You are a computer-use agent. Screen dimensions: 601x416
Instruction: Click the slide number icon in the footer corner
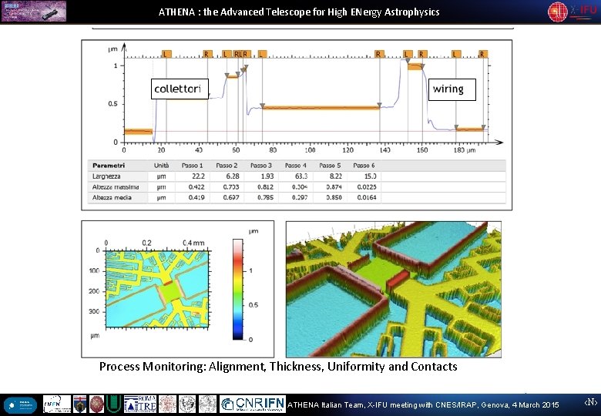click(591, 402)
